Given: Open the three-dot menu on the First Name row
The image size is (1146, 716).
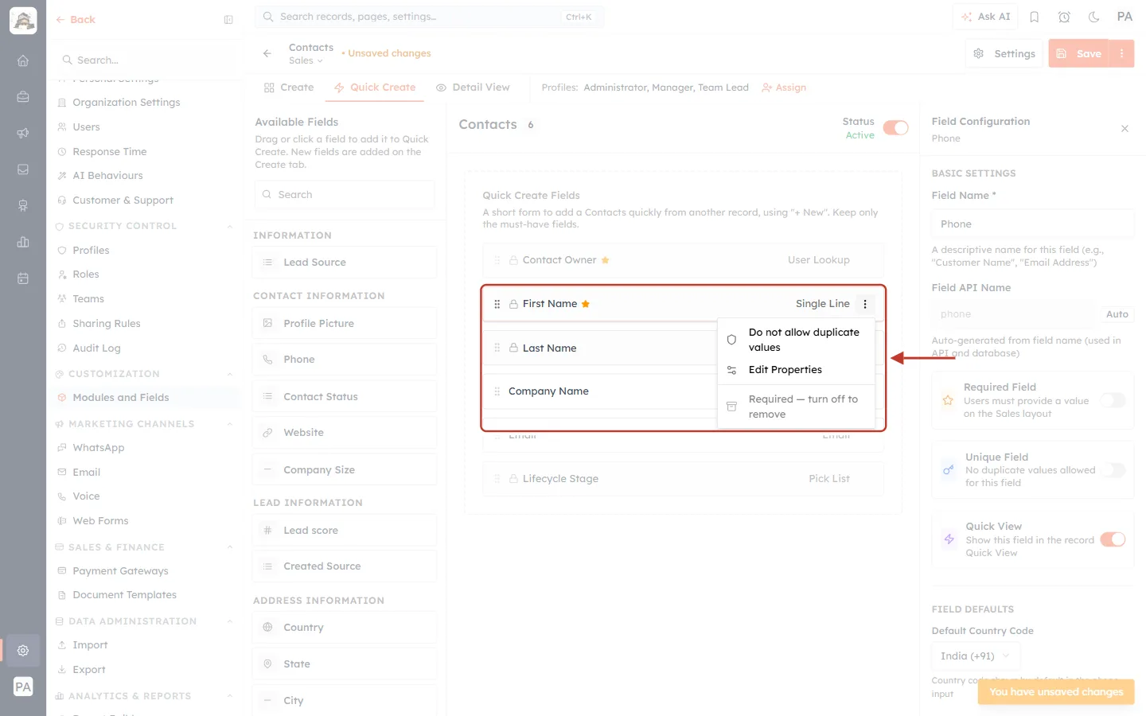Looking at the screenshot, I should pos(865,304).
